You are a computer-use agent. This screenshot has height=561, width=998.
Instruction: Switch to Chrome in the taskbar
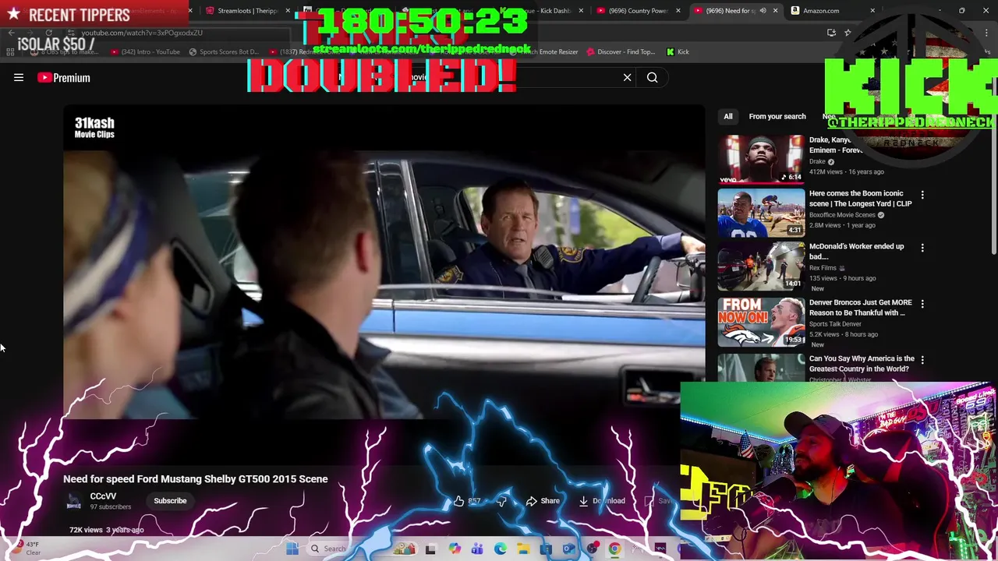[614, 549]
